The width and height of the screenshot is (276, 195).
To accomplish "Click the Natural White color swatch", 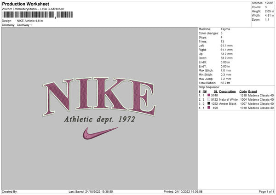I will tap(209, 99).
